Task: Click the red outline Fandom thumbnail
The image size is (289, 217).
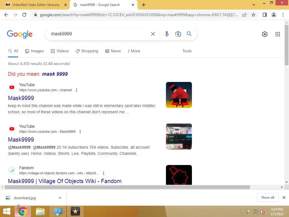Action: pyautogui.click(x=179, y=175)
